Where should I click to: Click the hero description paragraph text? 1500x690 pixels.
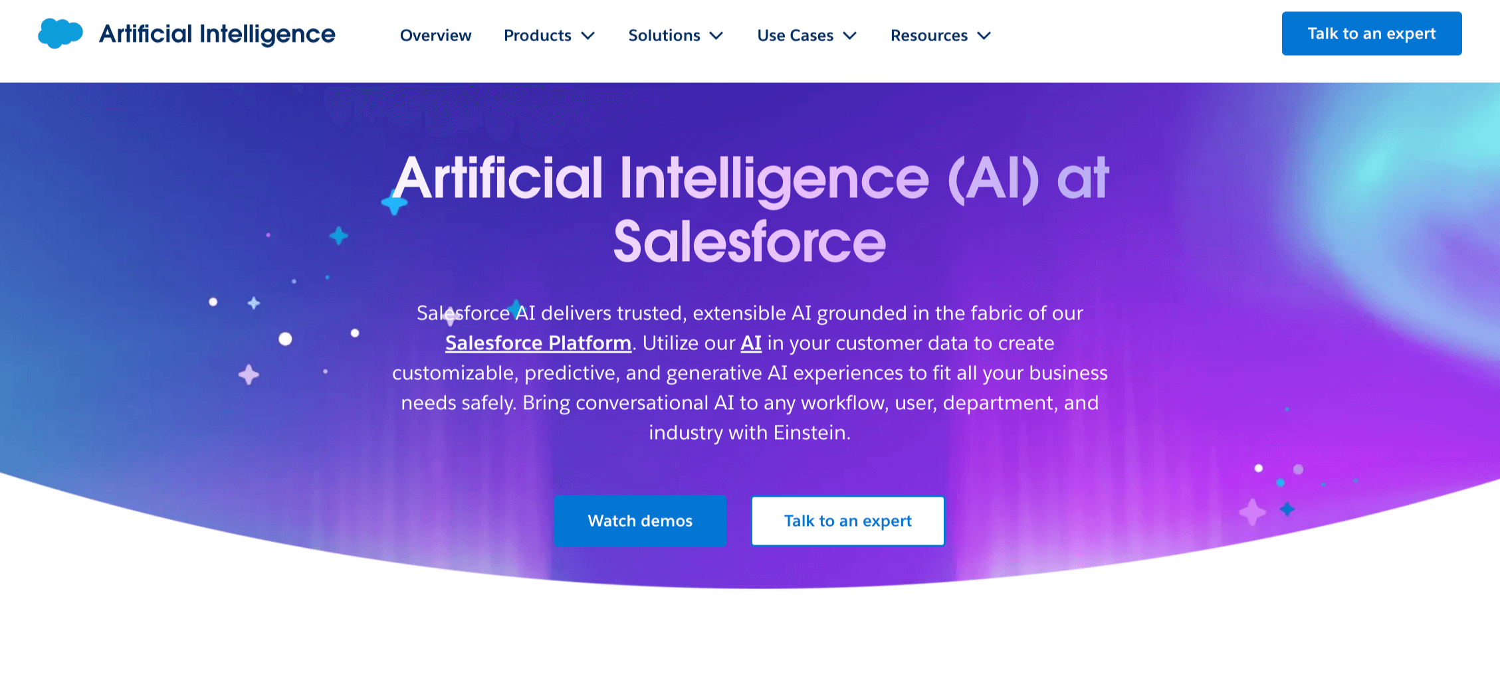click(x=750, y=372)
